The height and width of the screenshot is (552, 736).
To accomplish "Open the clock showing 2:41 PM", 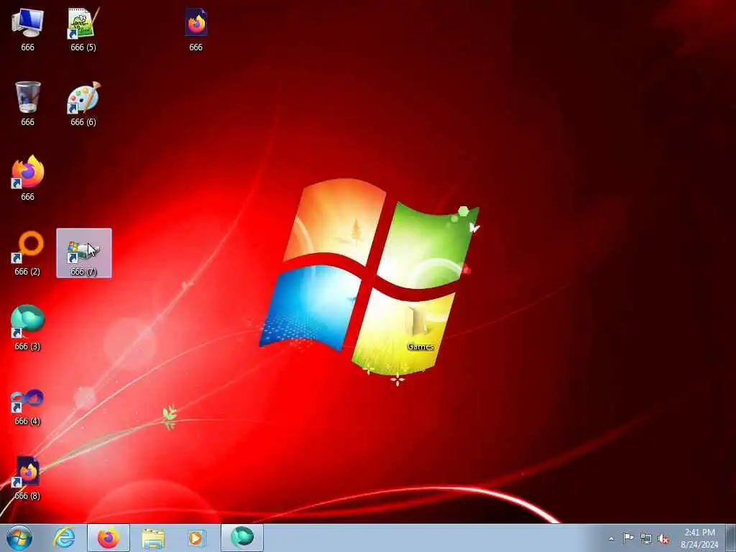I will coord(699,538).
